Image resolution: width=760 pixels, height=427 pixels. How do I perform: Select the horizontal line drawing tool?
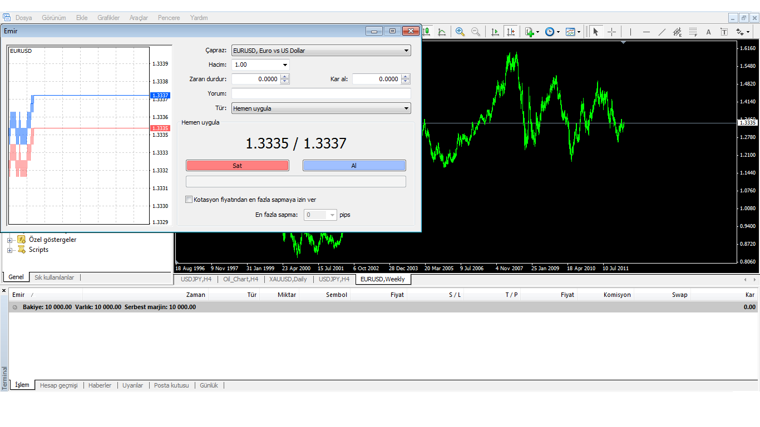tap(647, 32)
